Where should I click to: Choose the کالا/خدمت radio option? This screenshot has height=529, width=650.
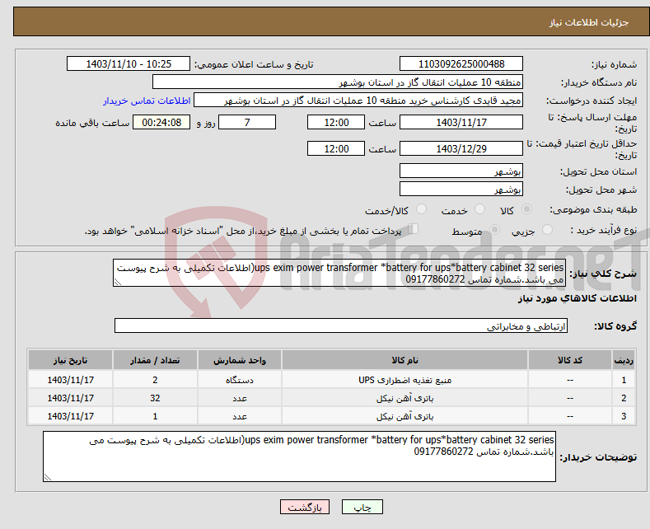point(404,210)
